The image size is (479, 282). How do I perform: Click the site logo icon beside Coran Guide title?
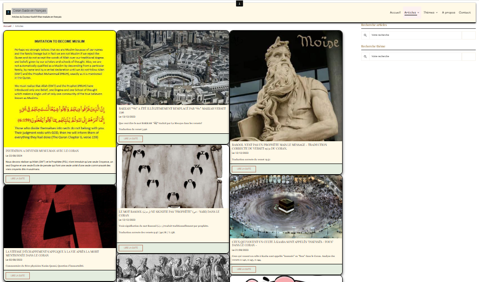[x=8, y=13]
